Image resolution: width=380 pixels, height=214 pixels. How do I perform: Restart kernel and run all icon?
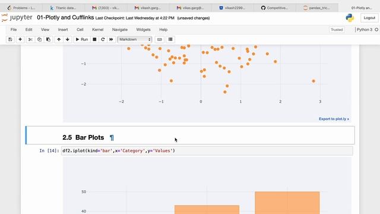point(111,39)
